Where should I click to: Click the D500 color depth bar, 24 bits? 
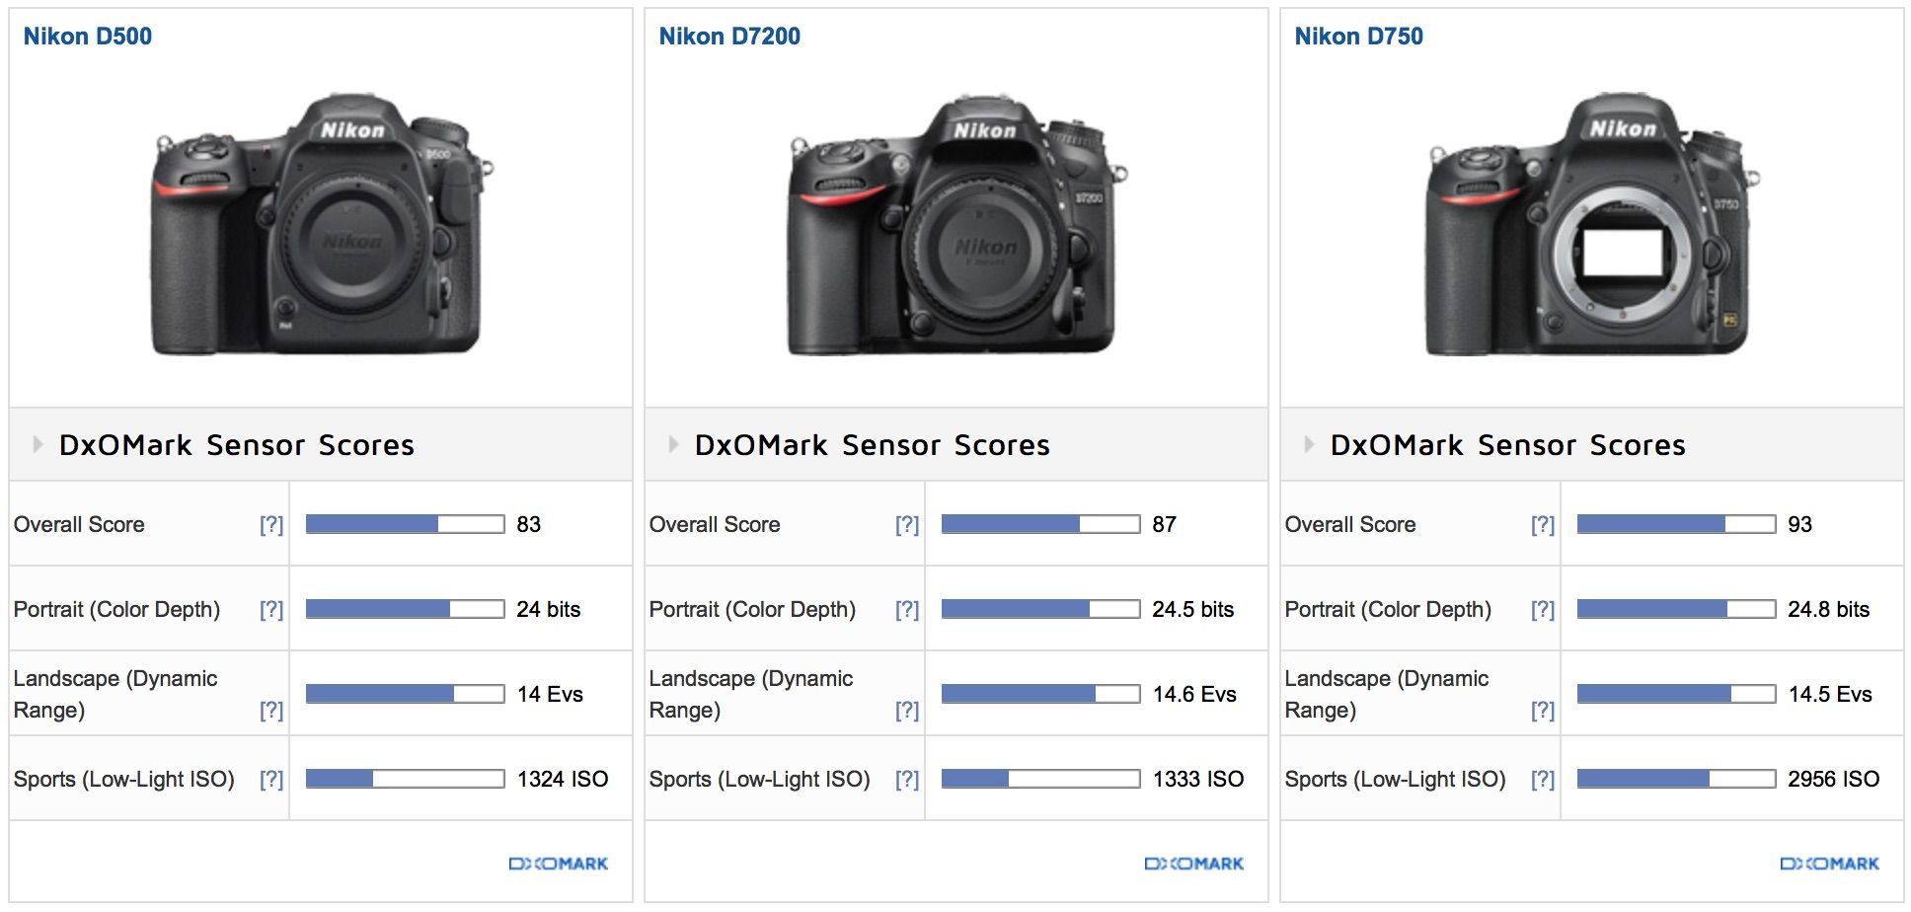coord(406,609)
